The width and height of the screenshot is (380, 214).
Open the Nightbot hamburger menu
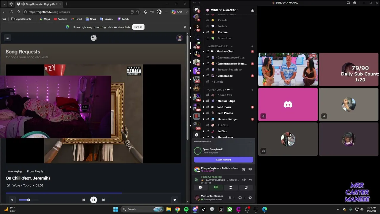point(7,38)
